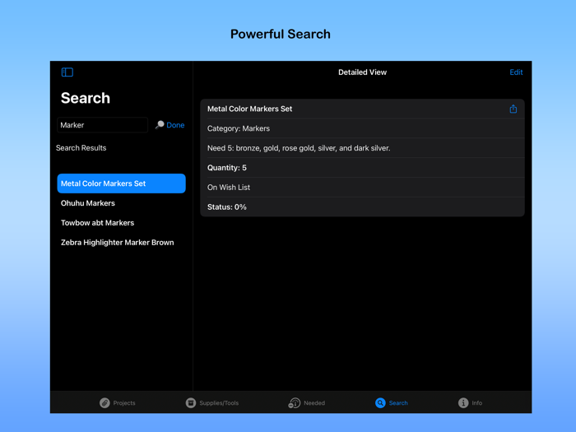Switch to the Supplies/Tools tab
The width and height of the screenshot is (576, 432).
[212, 403]
